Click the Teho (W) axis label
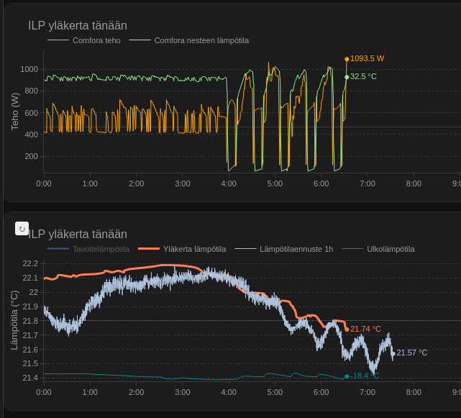461x418 pixels. click(15, 112)
